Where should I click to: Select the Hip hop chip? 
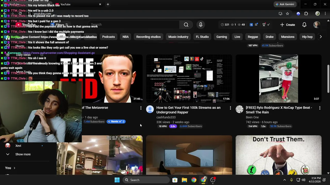(x=307, y=37)
